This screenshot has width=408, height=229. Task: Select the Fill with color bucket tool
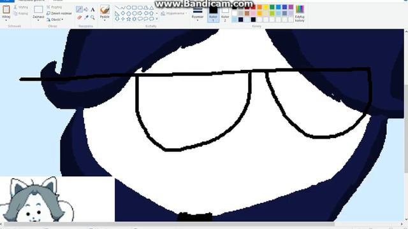tap(86, 10)
